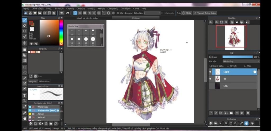Zoom out in the Navigator panel
The image size is (271, 131).
(x=226, y=22)
